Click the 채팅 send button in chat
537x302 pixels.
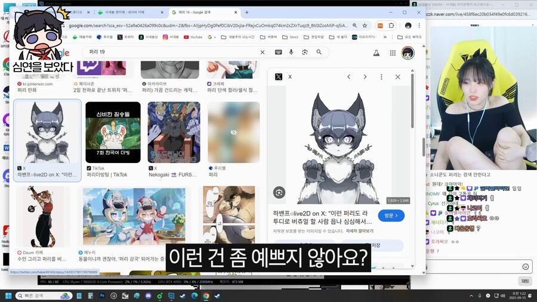coord(525,281)
